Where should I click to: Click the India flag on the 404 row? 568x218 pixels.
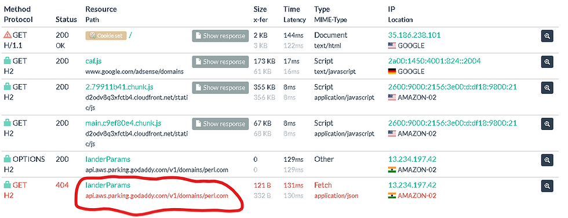pos(392,196)
